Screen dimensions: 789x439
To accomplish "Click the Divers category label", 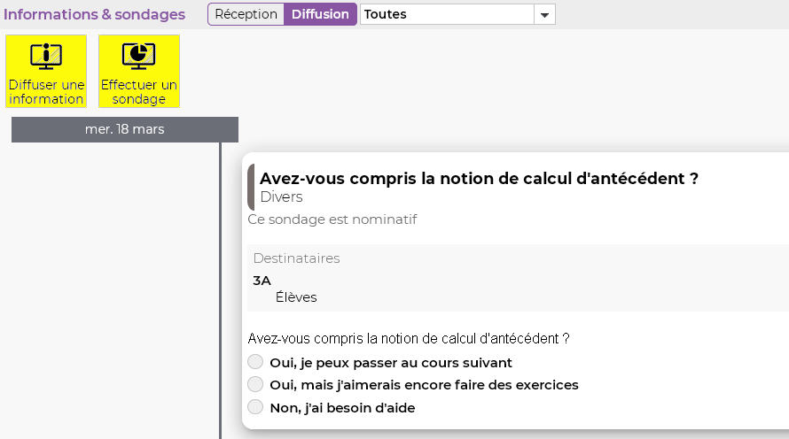I will (281, 196).
